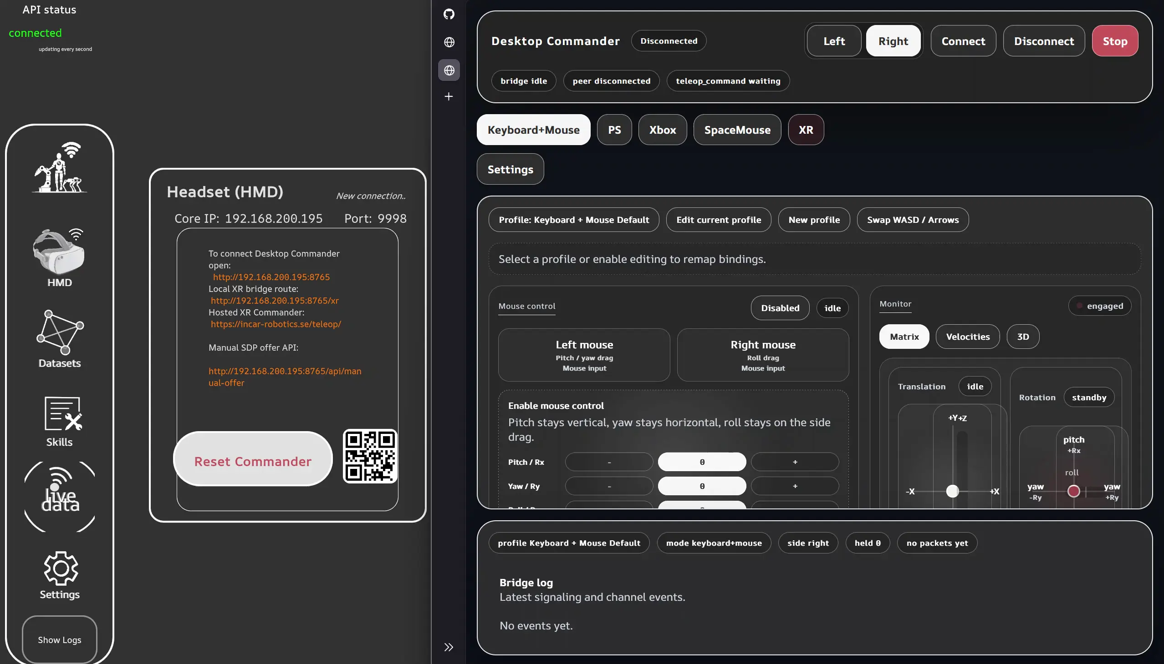Open the Datasets section
The height and width of the screenshot is (664, 1164).
(x=59, y=339)
